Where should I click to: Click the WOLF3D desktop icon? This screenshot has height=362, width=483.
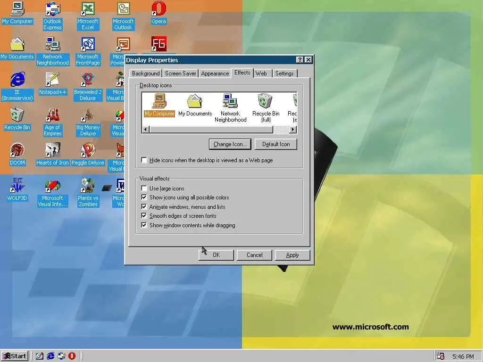click(x=17, y=190)
